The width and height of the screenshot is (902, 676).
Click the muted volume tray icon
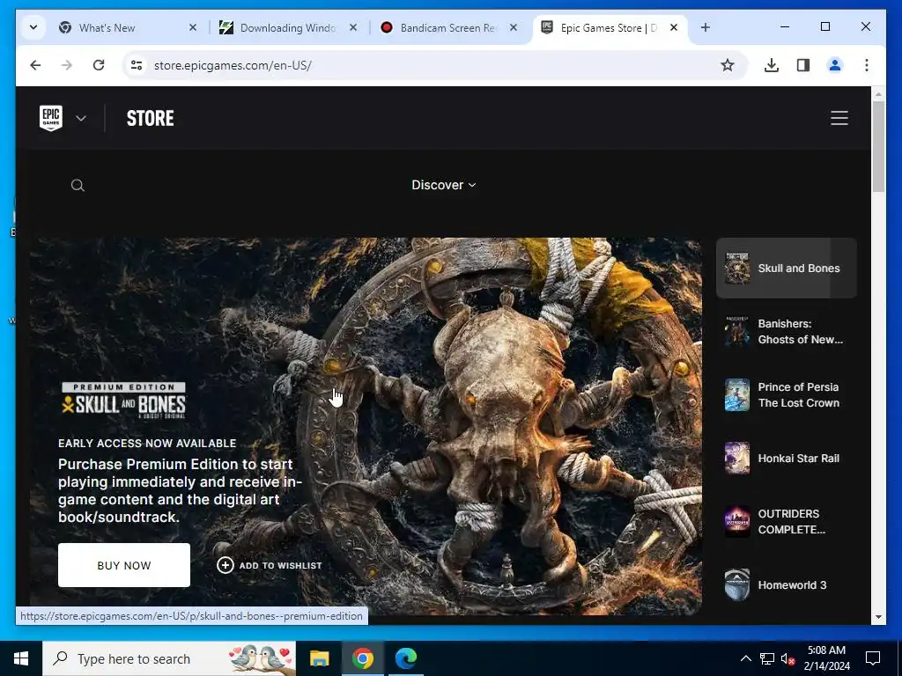788,658
